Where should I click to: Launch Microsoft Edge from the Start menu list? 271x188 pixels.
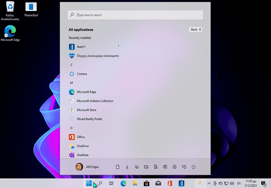point(82,92)
